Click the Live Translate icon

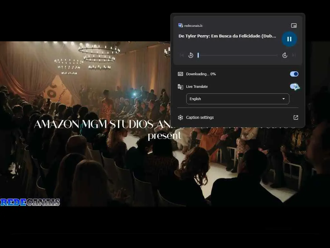180,87
